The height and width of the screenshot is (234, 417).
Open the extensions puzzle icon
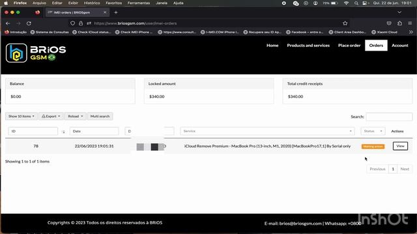tap(399, 23)
